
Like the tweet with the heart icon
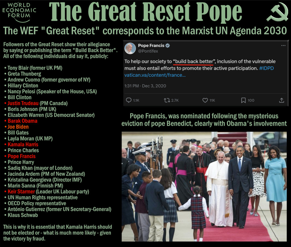coord(205,100)
